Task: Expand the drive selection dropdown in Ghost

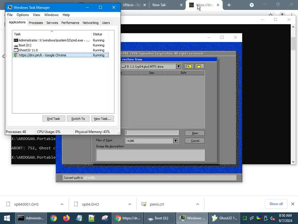Action: point(178,66)
